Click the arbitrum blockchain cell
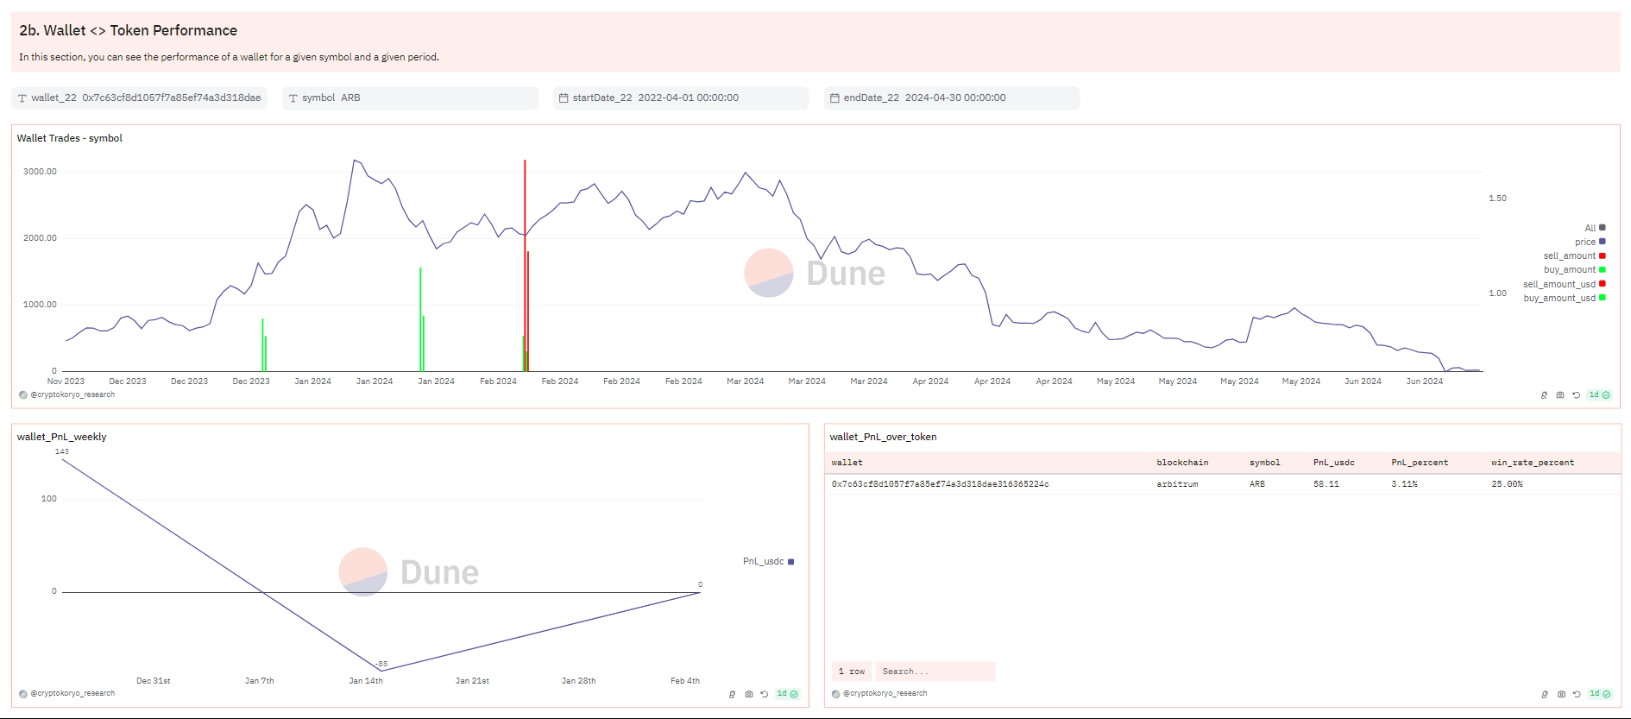Viewport: 1631px width, 719px height. coord(1177,484)
